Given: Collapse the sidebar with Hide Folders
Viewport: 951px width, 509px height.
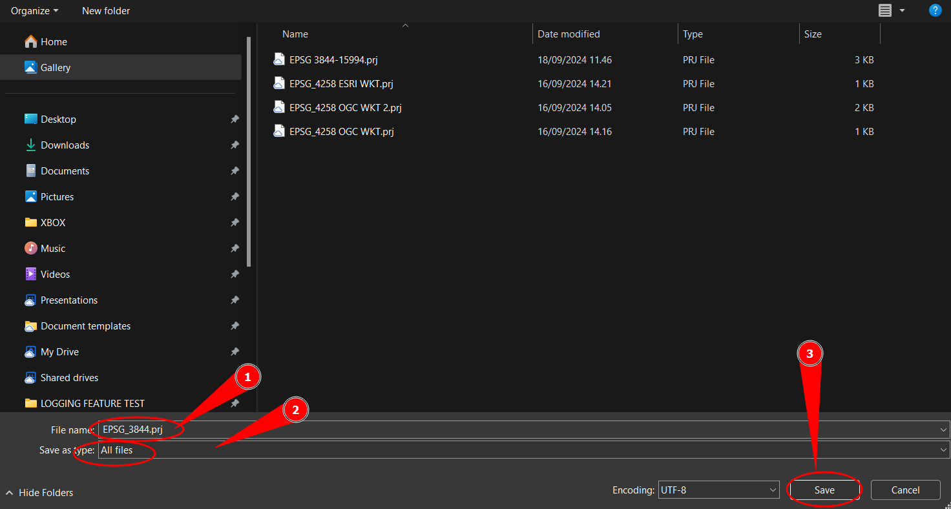Looking at the screenshot, I should click(39, 493).
